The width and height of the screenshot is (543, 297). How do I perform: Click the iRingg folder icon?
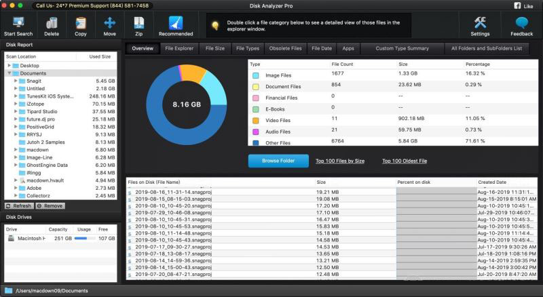click(x=22, y=173)
